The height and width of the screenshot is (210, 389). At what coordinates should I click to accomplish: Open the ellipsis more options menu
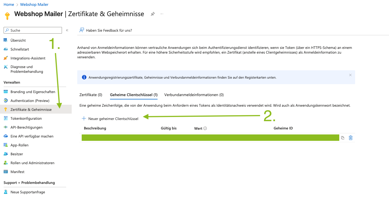[x=162, y=14]
